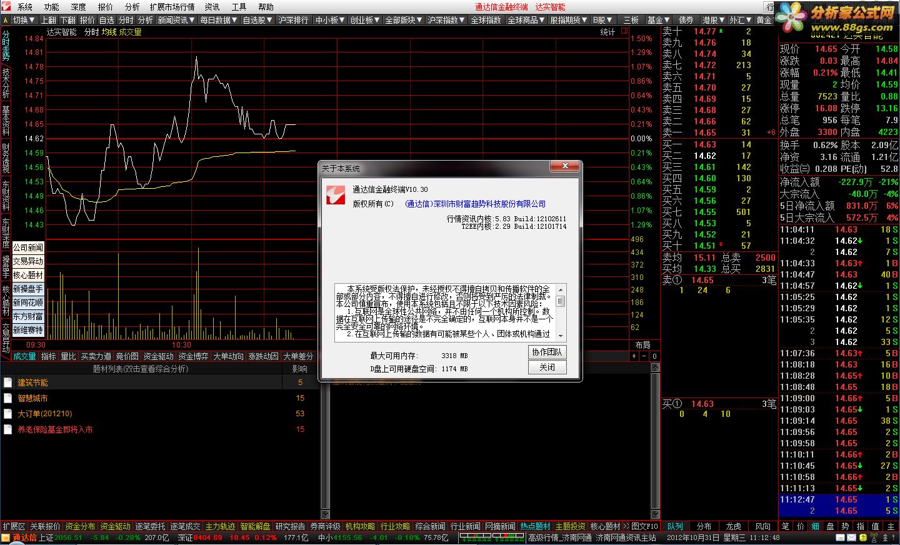The height and width of the screenshot is (545, 900).
Task: Expand the 新闻资讯 dropdown
Action: (177, 20)
